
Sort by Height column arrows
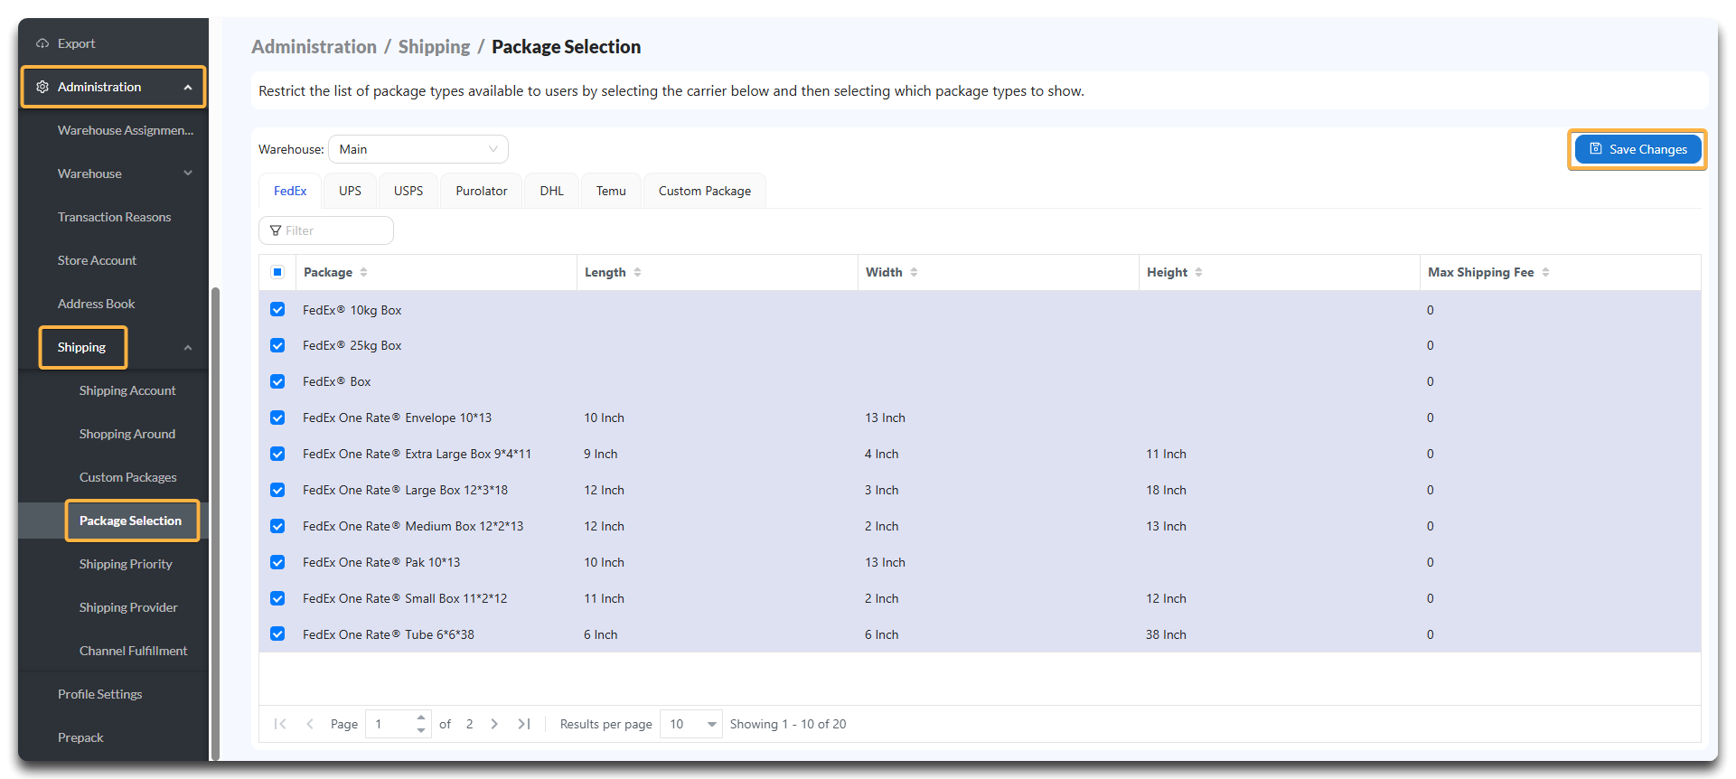coord(1198,272)
